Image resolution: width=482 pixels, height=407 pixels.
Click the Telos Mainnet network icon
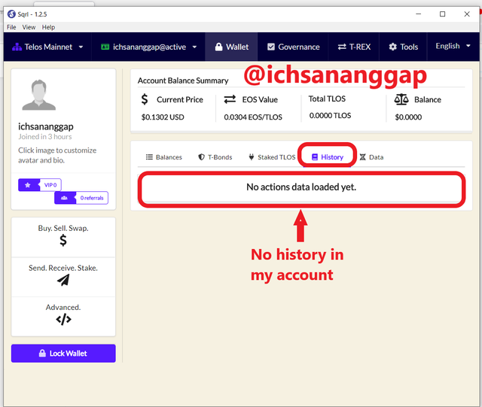pyautogui.click(x=17, y=47)
